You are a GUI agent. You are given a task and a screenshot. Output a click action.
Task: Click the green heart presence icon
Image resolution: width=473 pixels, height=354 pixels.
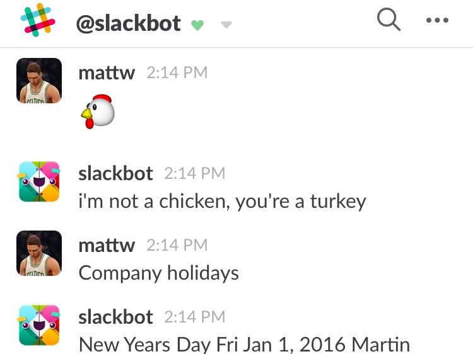197,25
